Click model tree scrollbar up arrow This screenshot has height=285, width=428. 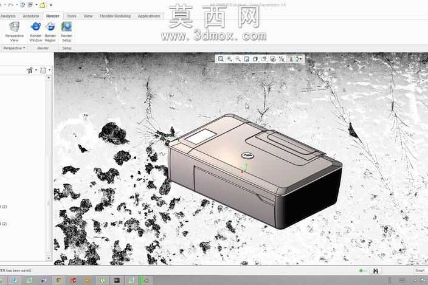click(x=49, y=78)
